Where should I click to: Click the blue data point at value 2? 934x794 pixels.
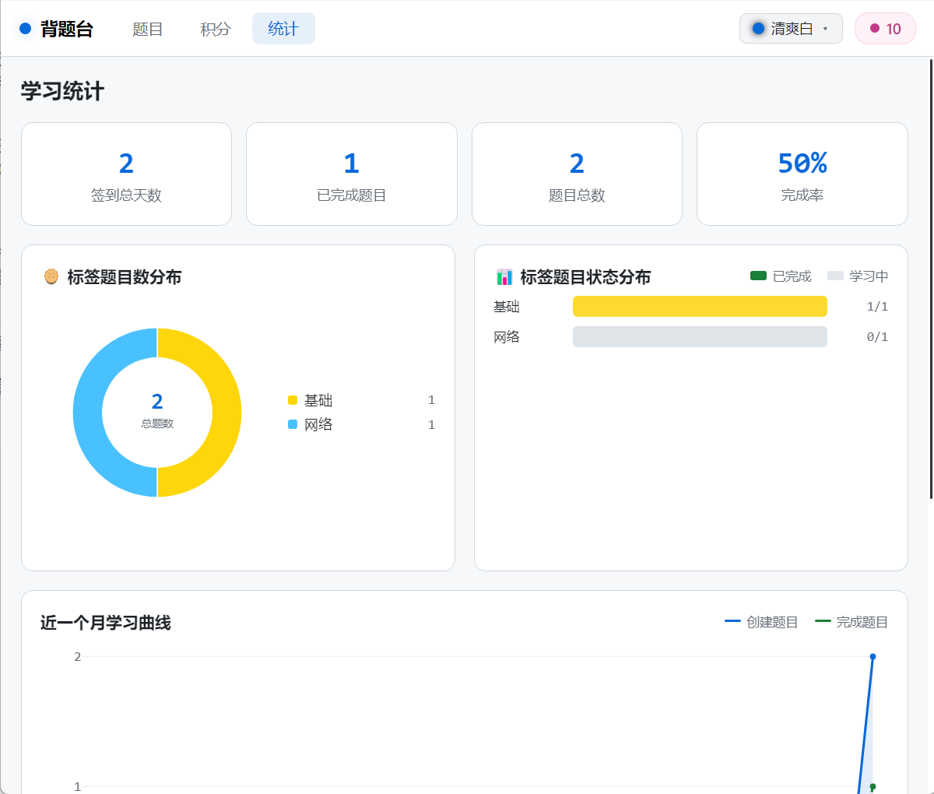[x=873, y=656]
